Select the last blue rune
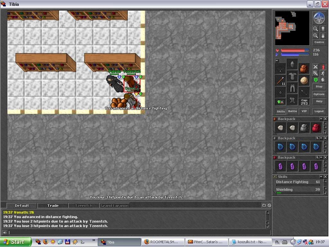329x247 pixels. pyautogui.click(x=316, y=147)
